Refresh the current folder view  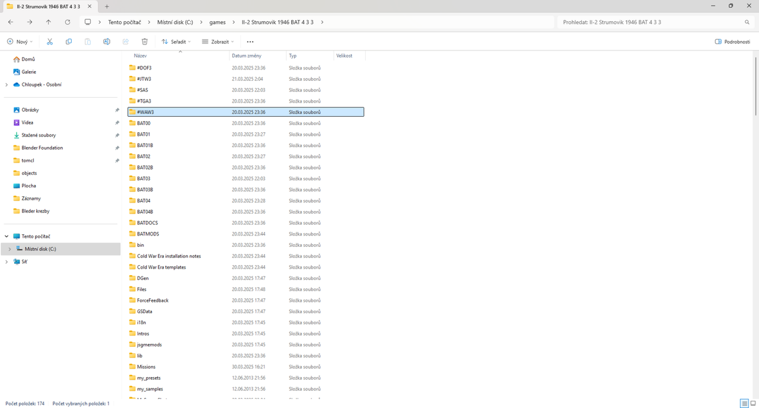(68, 22)
